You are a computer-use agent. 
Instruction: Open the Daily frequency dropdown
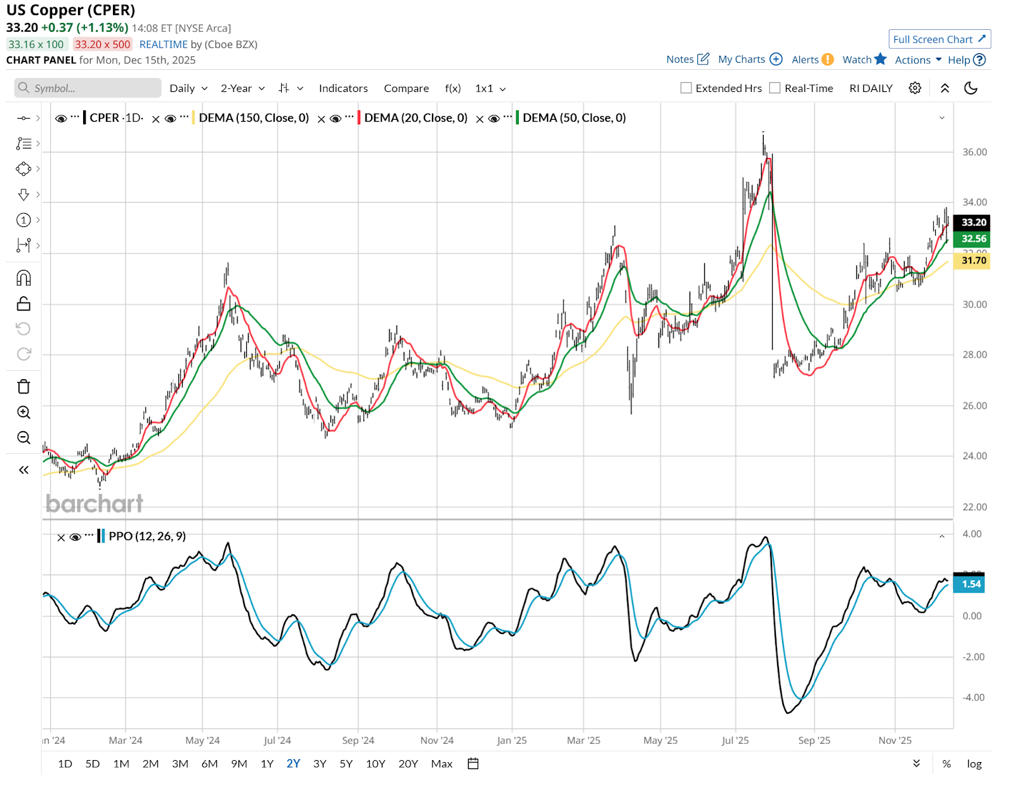click(x=188, y=88)
